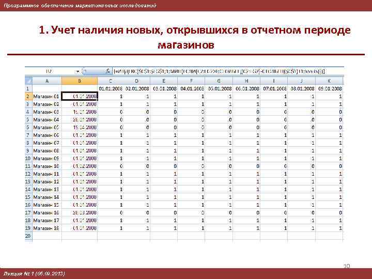Screen dimensions: 372x279
Task: Select column E header
Action: point(164,81)
